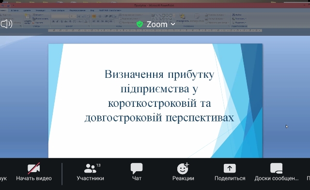310x190 pixels.
Task: Toggle the speaker audio output icon
Action: [6, 24]
